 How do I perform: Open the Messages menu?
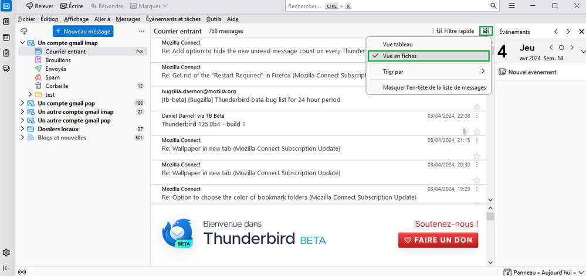[128, 19]
